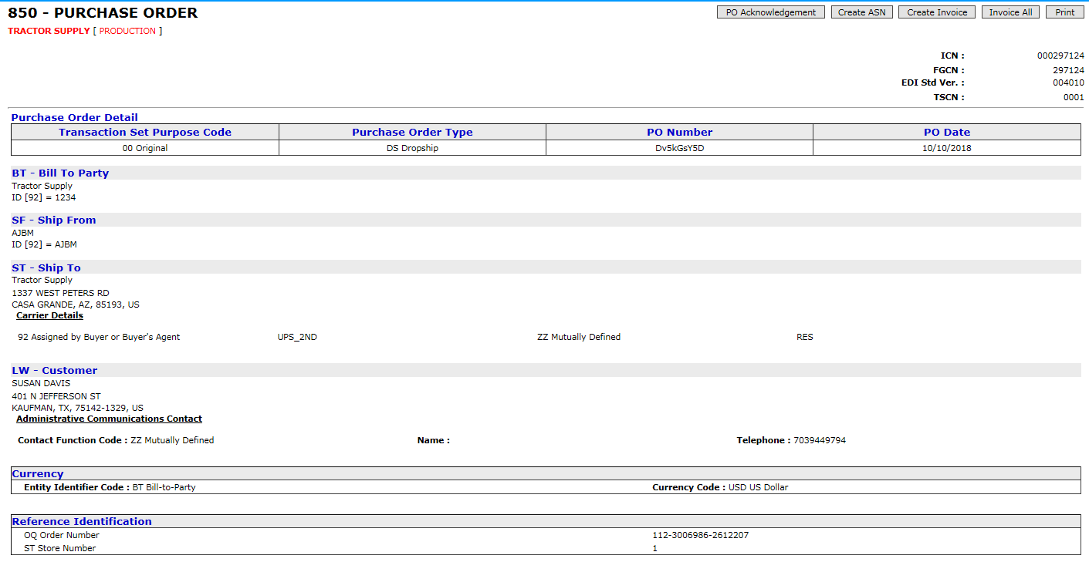
Task: Select order number 112-3006986-2612207
Action: pyautogui.click(x=701, y=535)
